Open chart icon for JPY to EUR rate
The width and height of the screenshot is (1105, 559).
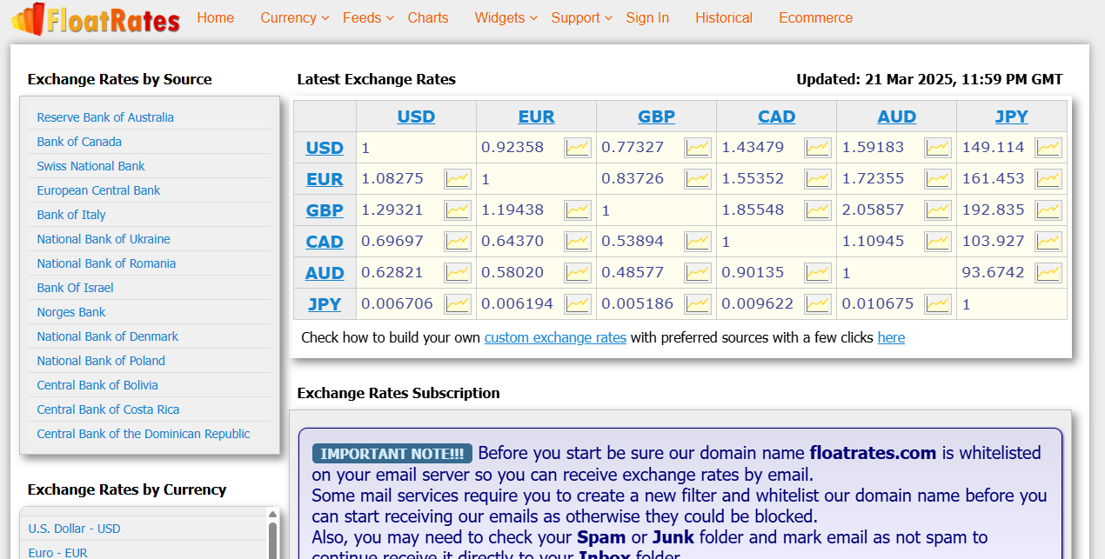coord(578,304)
